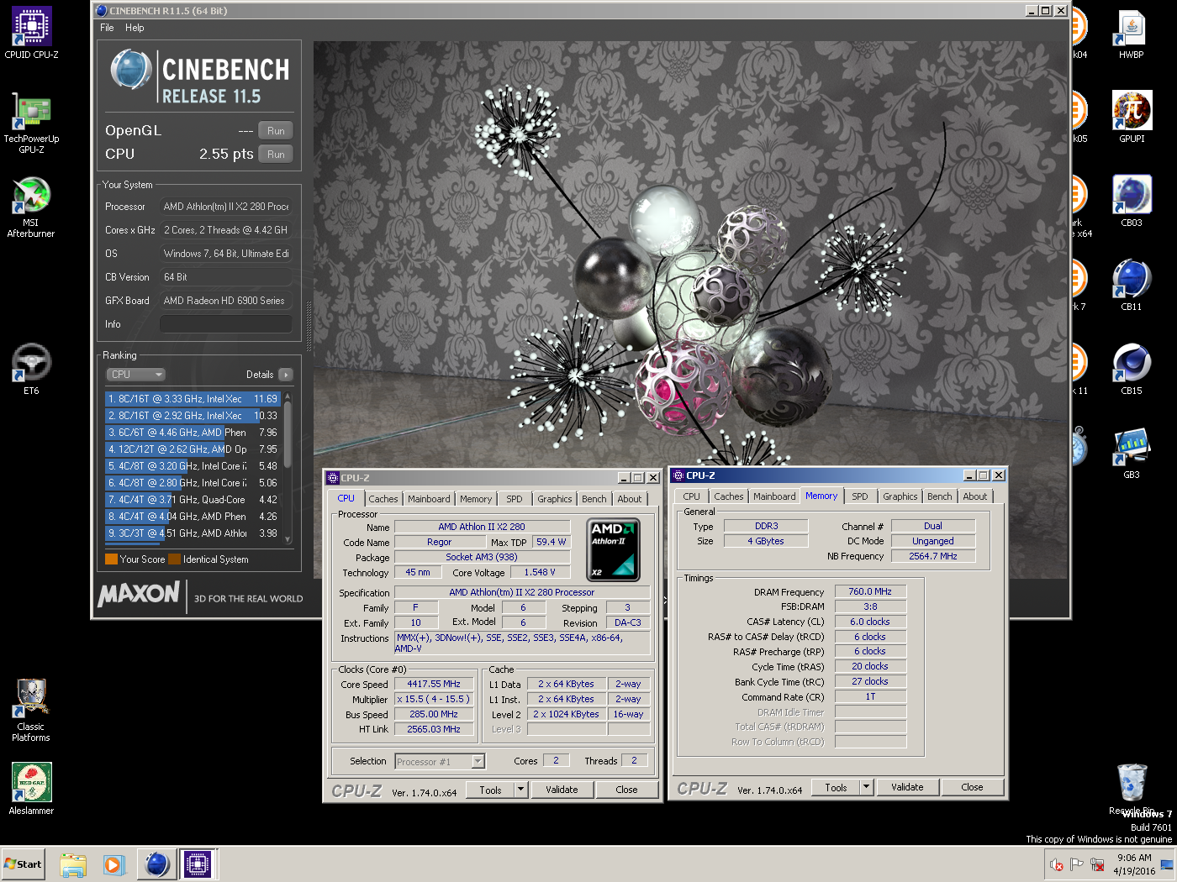
Task: Click Tools button in left CPU-Z window
Action: pos(491,790)
